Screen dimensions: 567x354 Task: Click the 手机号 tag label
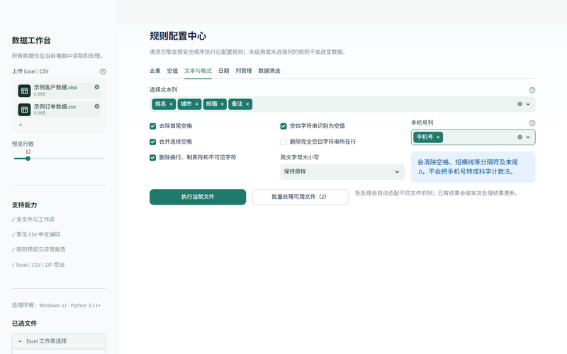[x=425, y=137]
